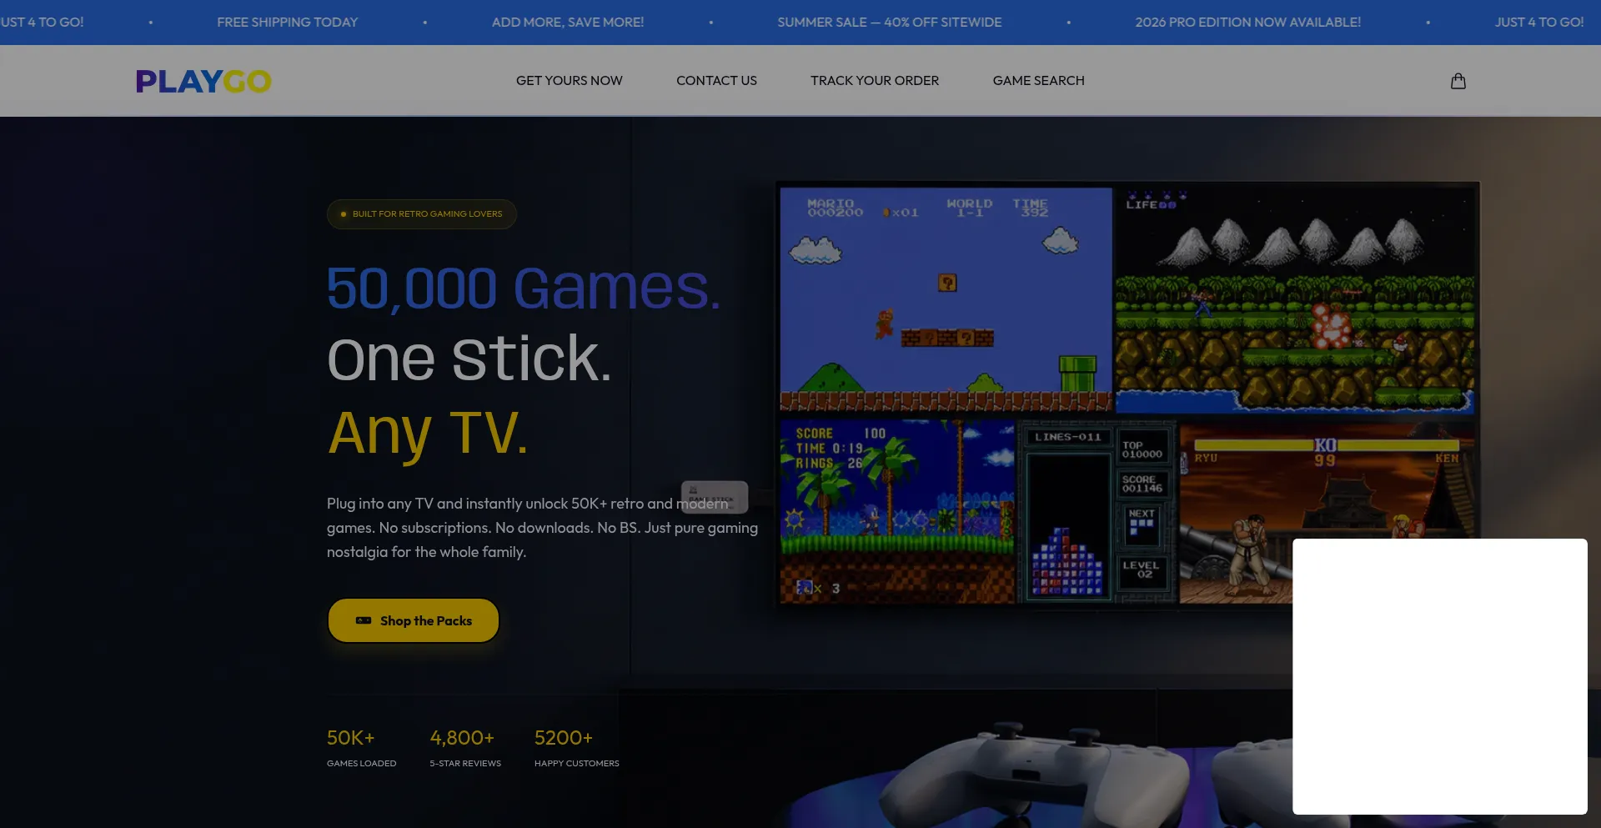Open TRACK YOUR ORDER link

coord(875,81)
